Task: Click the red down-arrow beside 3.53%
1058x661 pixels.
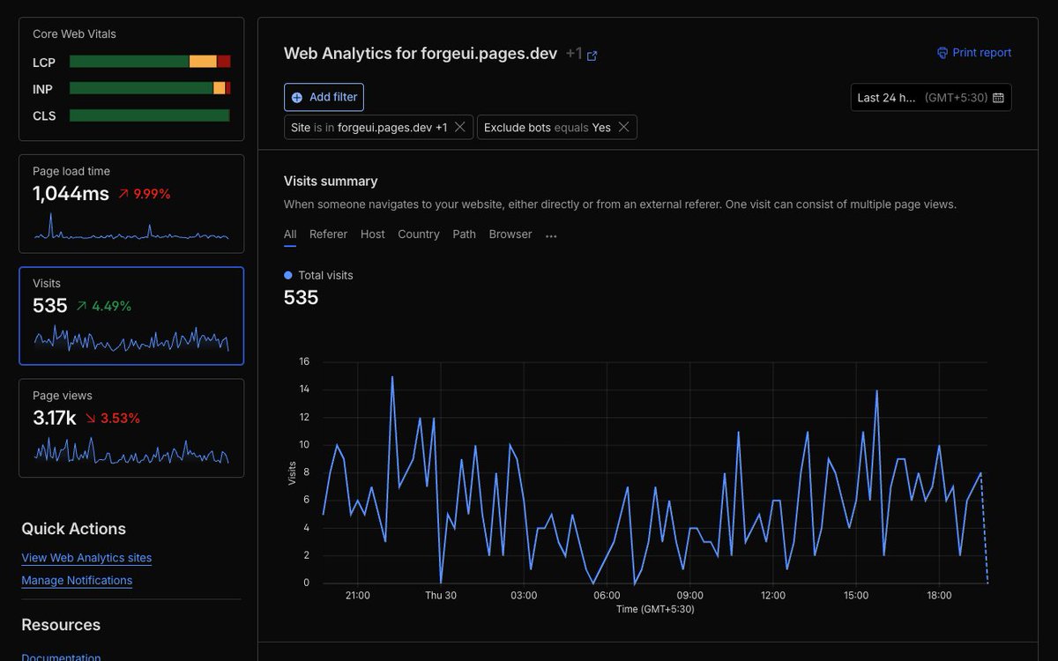Action: (x=90, y=418)
